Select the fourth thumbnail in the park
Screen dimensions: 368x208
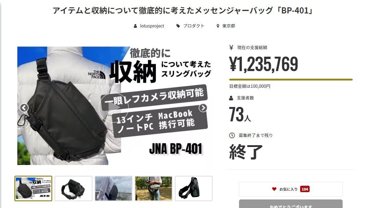(x=153, y=188)
